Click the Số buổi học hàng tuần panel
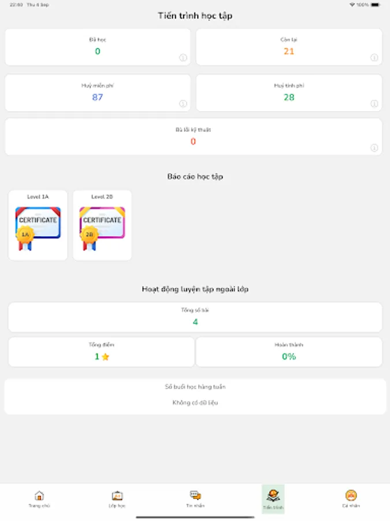 click(195, 397)
